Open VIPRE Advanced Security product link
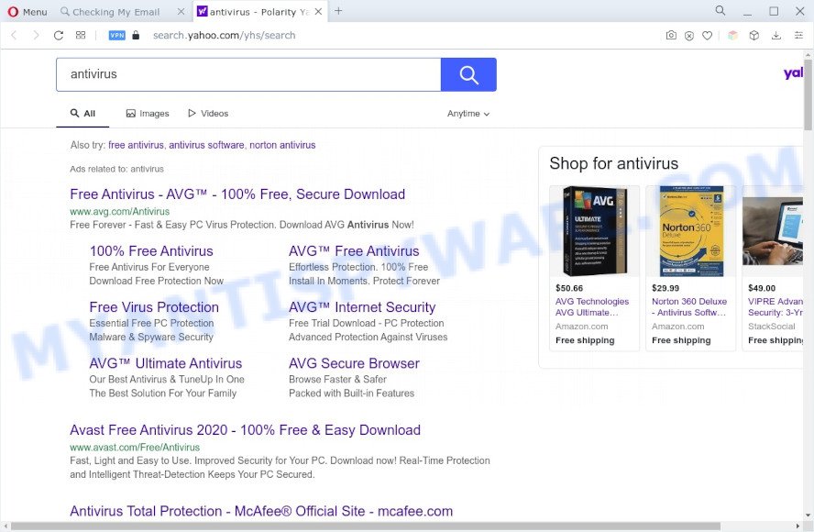The height and width of the screenshot is (532, 814). tap(775, 306)
